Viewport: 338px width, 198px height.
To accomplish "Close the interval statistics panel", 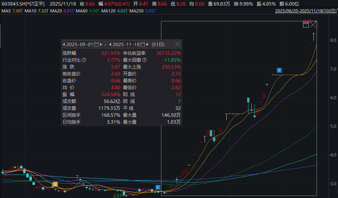I will (x=177, y=44).
